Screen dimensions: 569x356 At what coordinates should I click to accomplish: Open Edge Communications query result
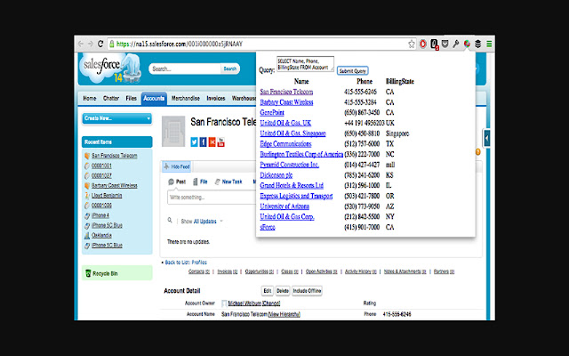point(285,144)
